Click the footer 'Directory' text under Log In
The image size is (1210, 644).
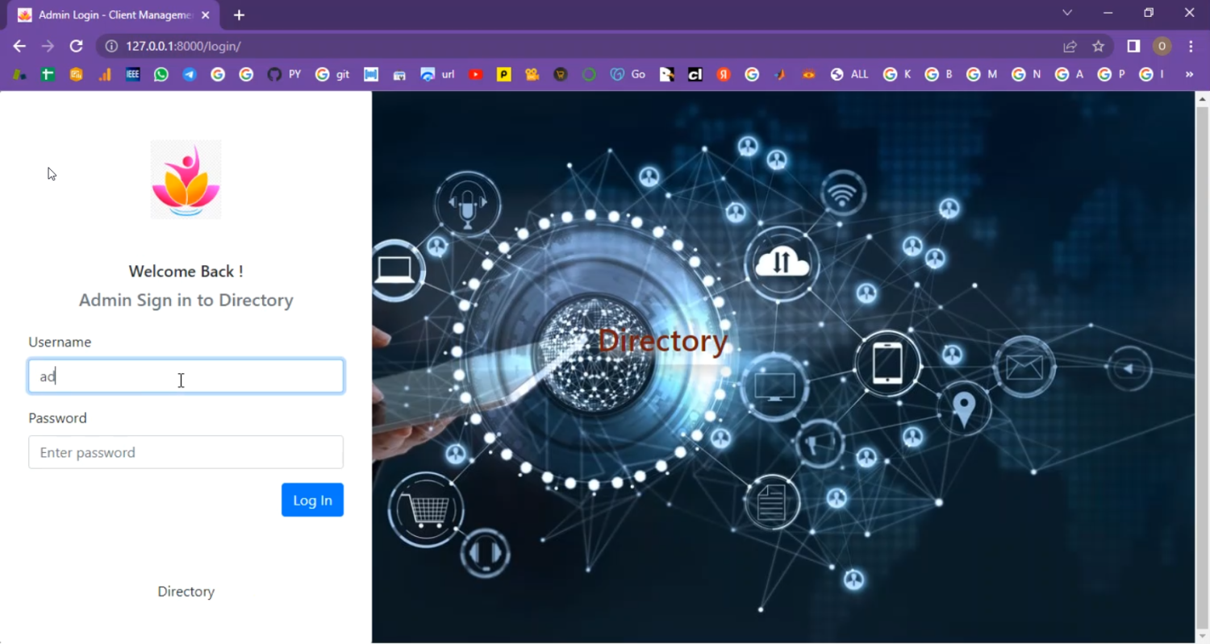tap(186, 592)
